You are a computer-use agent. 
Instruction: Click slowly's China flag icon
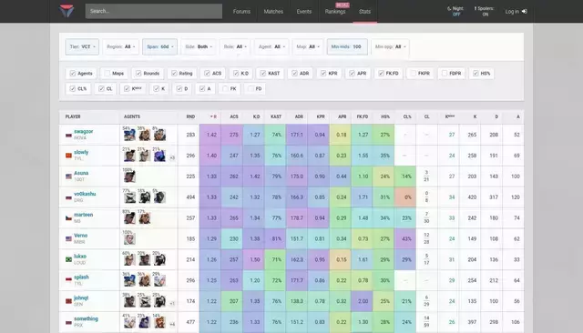(68, 156)
